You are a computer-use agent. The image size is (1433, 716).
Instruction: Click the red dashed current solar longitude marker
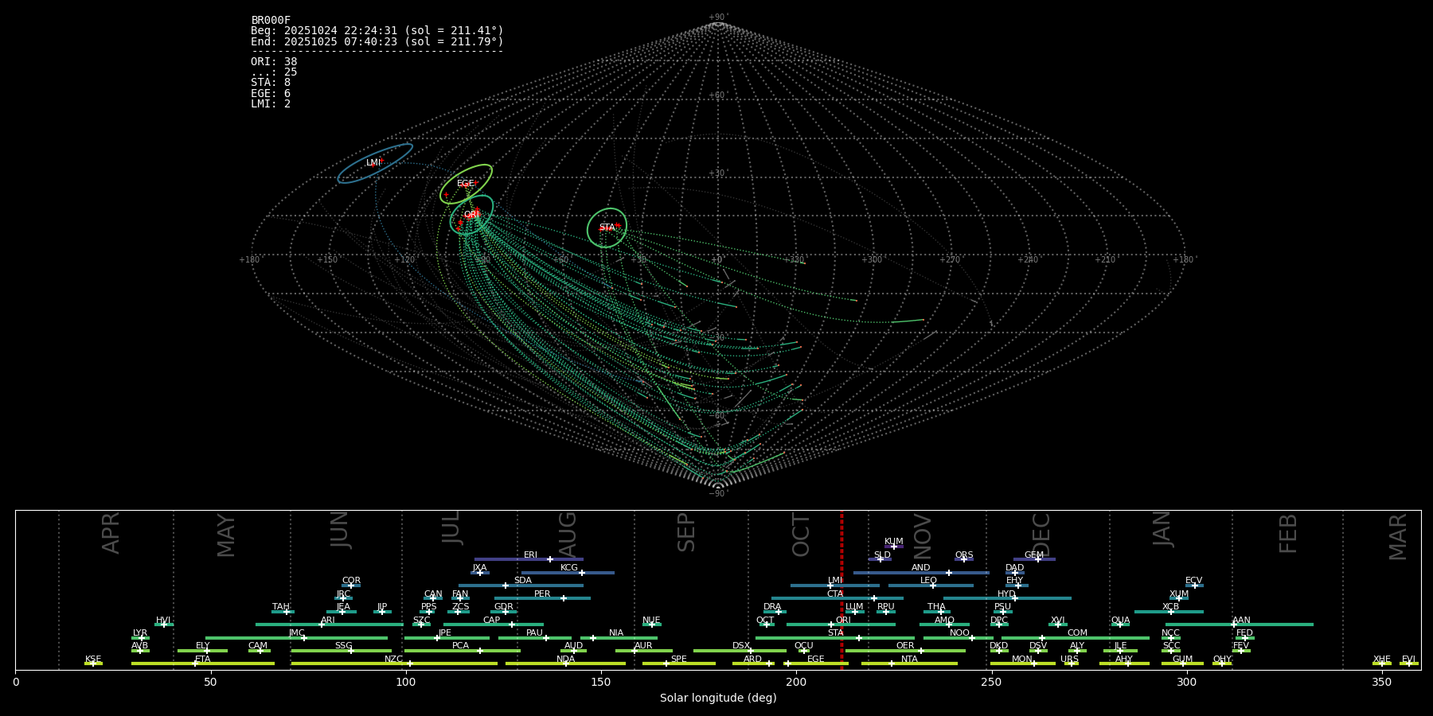(x=841, y=590)
